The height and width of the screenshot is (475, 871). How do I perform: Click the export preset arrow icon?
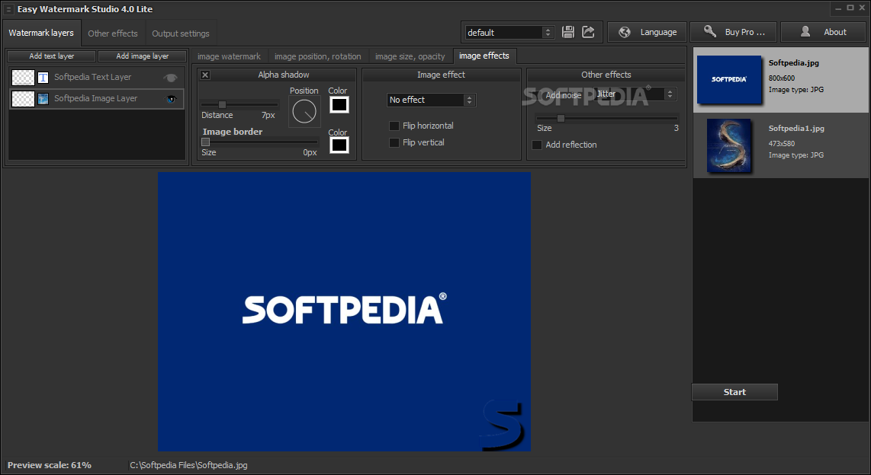(588, 32)
